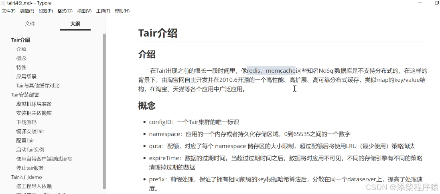This screenshot has width=440, height=194.
Task: Select 特性 outline entry
Action: [x=21, y=67]
